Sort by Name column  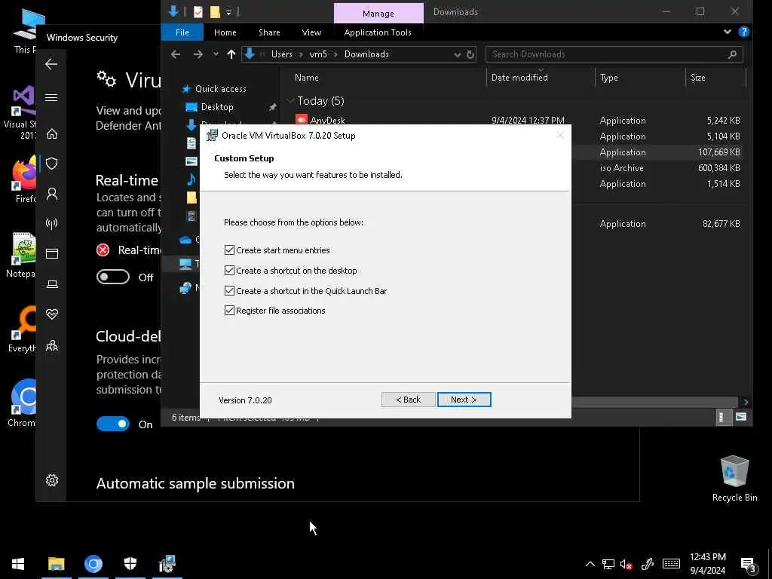pyautogui.click(x=306, y=78)
